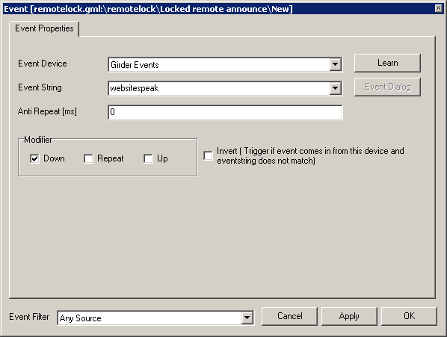Screen dimensions: 447x337
Task: Click the Event Device label
Action: pyautogui.click(x=43, y=64)
